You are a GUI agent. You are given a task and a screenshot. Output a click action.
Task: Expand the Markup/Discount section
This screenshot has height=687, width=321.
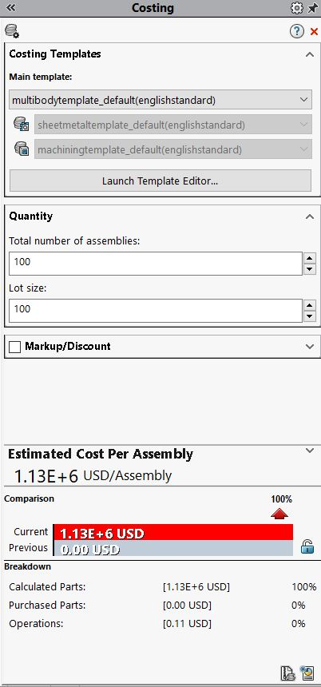point(310,347)
